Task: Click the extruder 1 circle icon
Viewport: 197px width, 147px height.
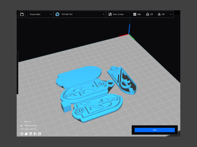Action: 57,14
